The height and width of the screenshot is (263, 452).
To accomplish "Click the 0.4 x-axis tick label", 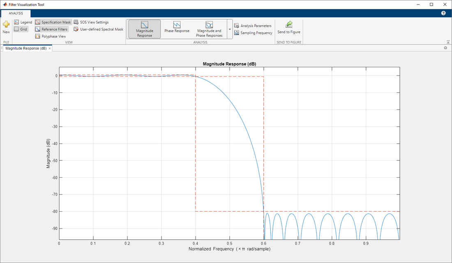I will (196, 243).
